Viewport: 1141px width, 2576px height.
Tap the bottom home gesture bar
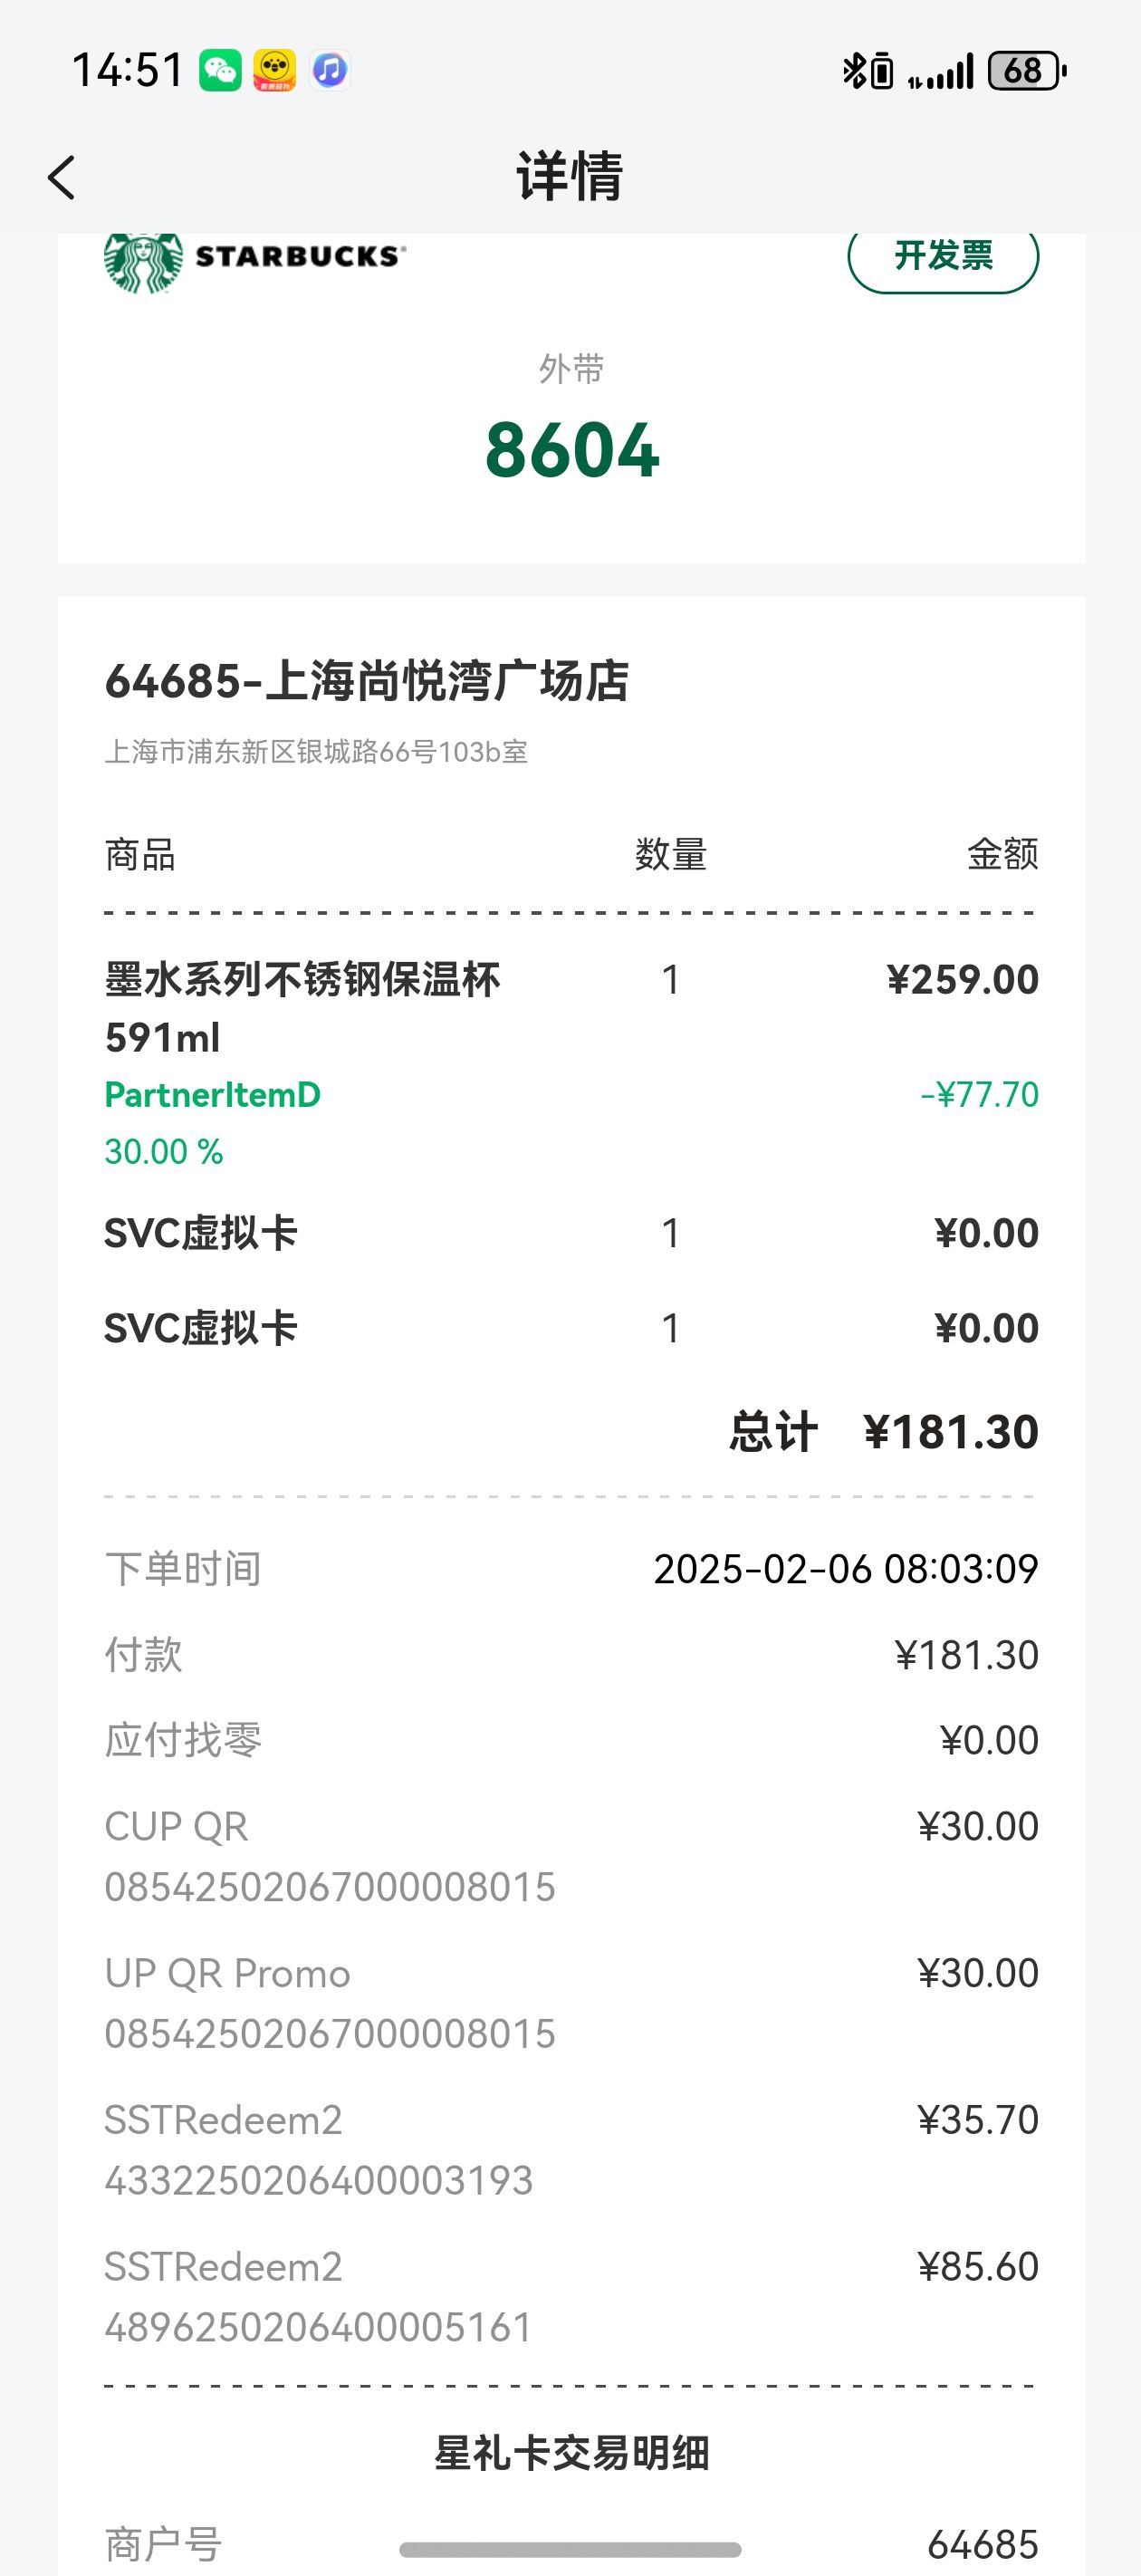[x=570, y=2549]
